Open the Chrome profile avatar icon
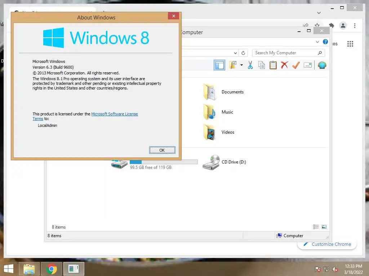Viewport: 369px width, 276px height. tap(343, 26)
